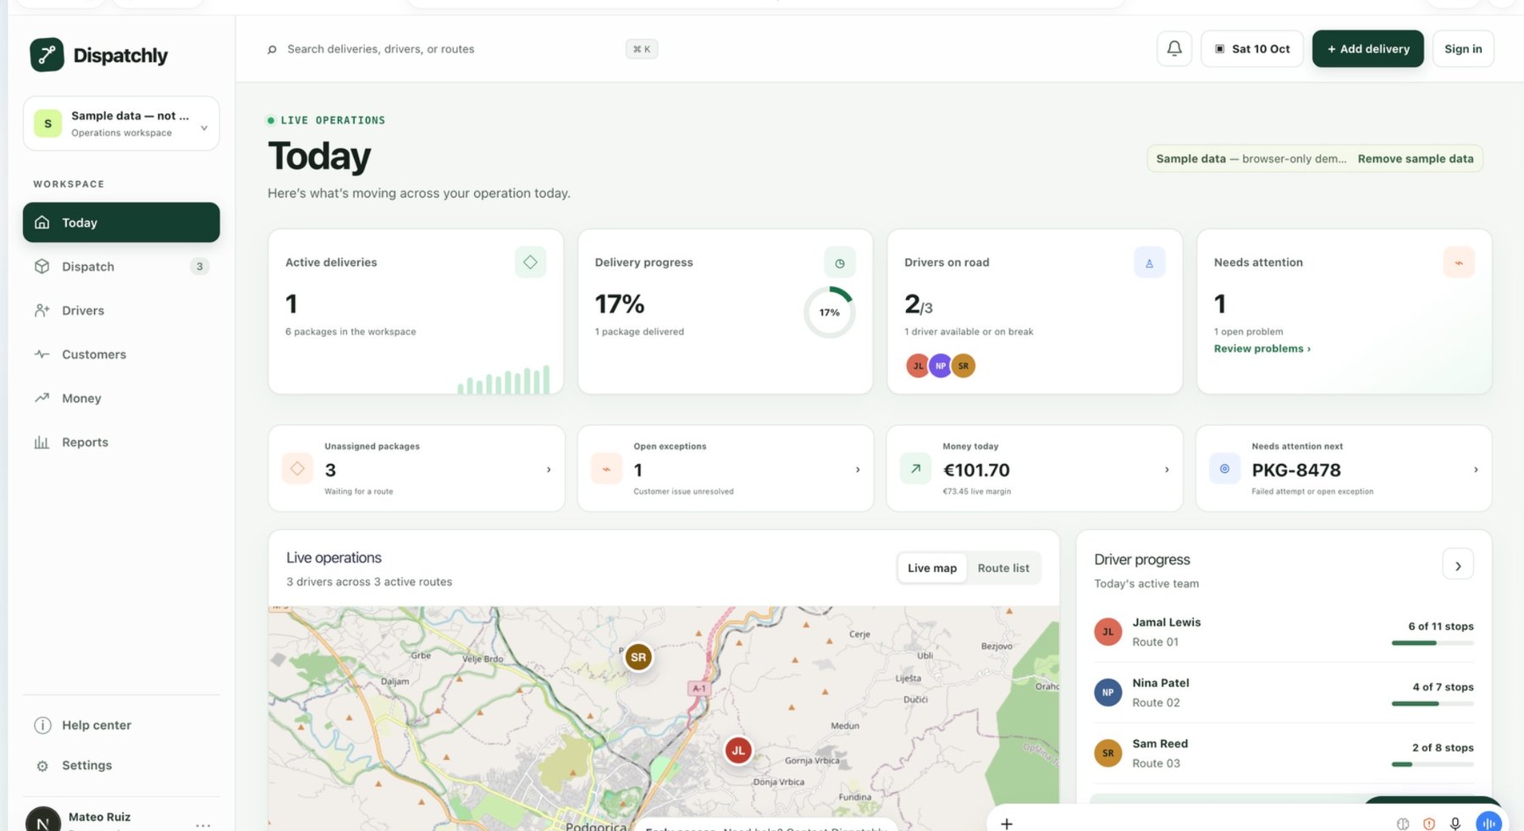
Task: Expand the Driver progress panel arrow
Action: pyautogui.click(x=1458, y=565)
